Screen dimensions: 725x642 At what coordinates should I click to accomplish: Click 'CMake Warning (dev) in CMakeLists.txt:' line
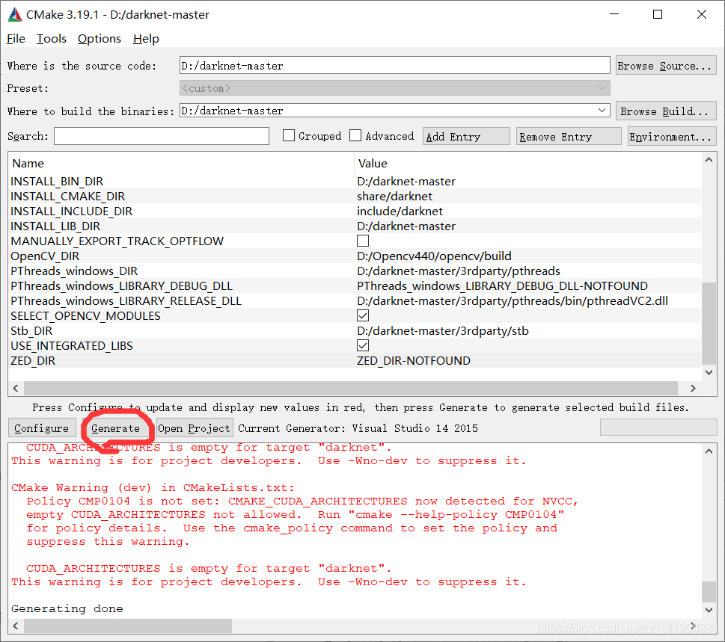[153, 488]
